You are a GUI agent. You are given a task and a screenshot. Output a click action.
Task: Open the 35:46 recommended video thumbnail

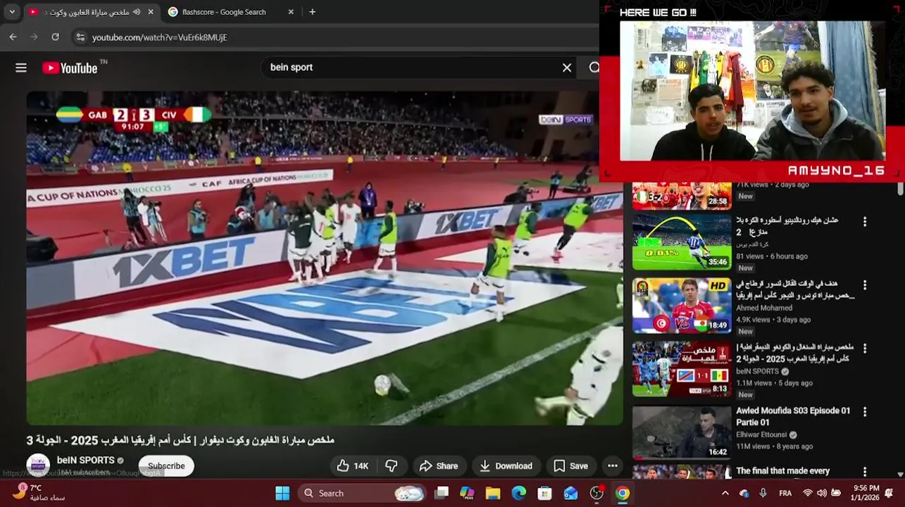tap(682, 242)
